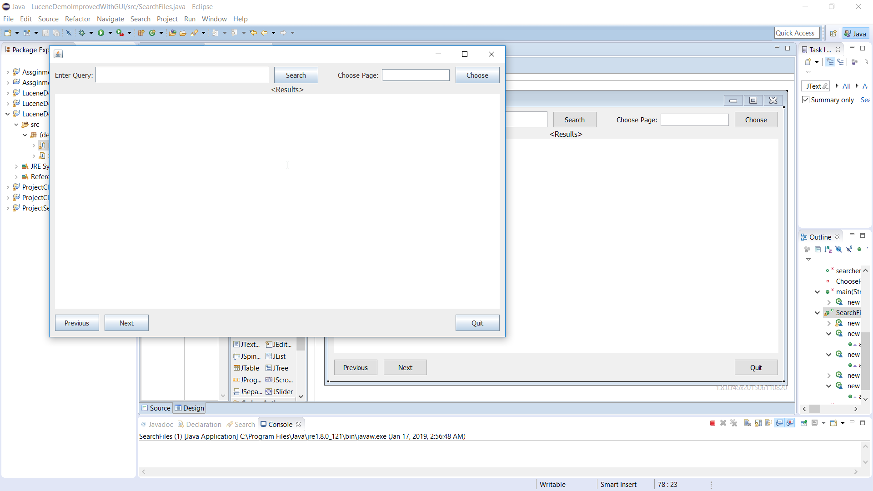Click the Save All toolbar icon
This screenshot has width=873, height=491.
55,32
